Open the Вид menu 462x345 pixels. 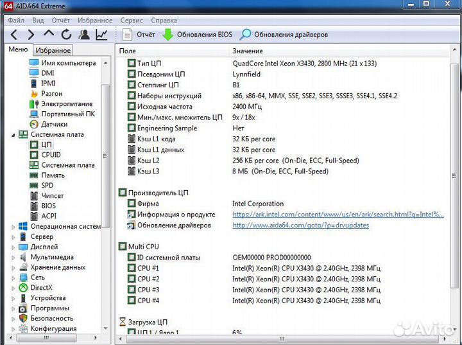[38, 21]
